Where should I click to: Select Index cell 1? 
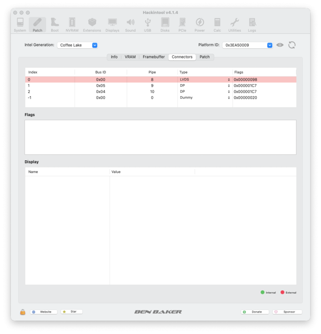click(29, 86)
